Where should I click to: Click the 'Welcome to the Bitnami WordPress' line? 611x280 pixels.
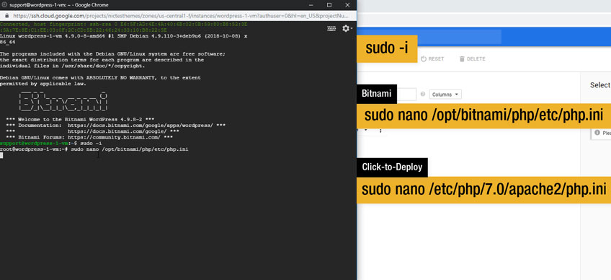[80, 120]
